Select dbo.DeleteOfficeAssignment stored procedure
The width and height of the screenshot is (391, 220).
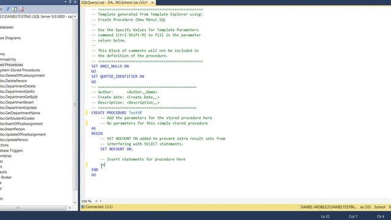coord(22,76)
